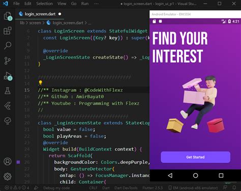Viewport: 241px width, 191px height.
Task: Click 'bool value = false;' on line 21
Action: click(69, 129)
